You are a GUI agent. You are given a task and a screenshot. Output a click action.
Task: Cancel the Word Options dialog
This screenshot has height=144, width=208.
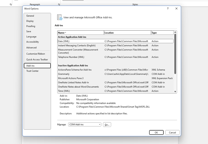click(x=172, y=132)
